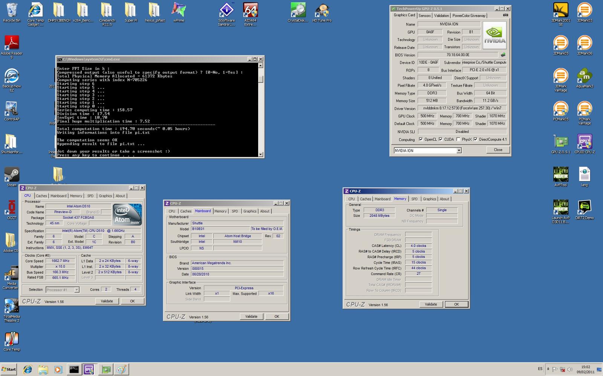This screenshot has width=603, height=376.
Task: Open the Super Pi folder icon
Action: pos(131,13)
